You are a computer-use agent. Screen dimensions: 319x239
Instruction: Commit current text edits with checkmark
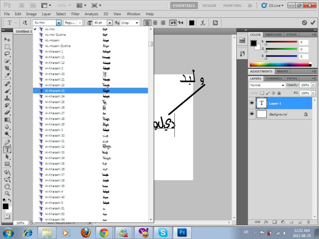coord(313,23)
